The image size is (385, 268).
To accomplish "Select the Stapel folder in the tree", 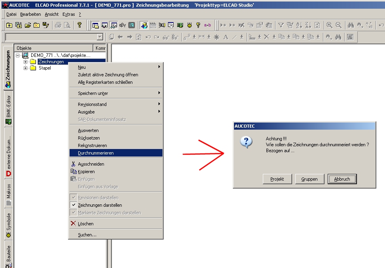I will tap(45, 68).
